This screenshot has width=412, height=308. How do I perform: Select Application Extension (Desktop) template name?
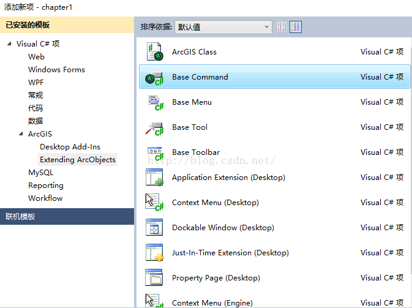[x=228, y=178]
